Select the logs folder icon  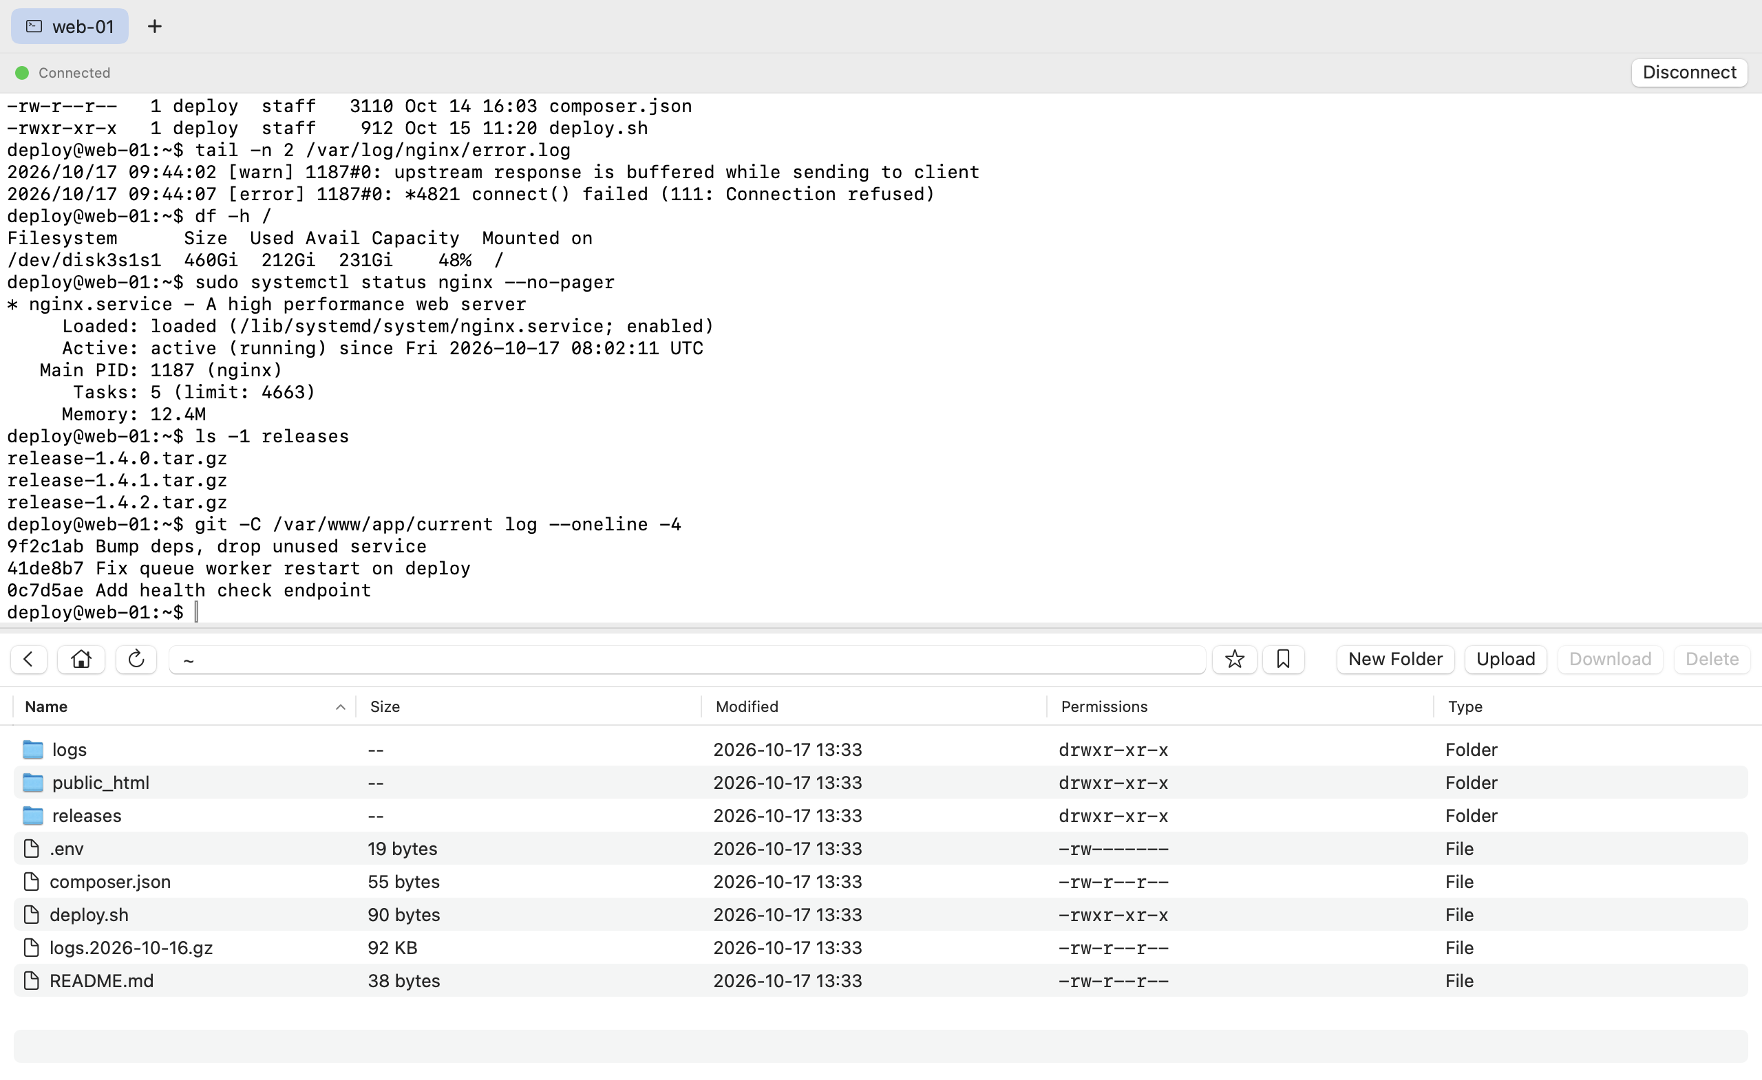tap(33, 749)
